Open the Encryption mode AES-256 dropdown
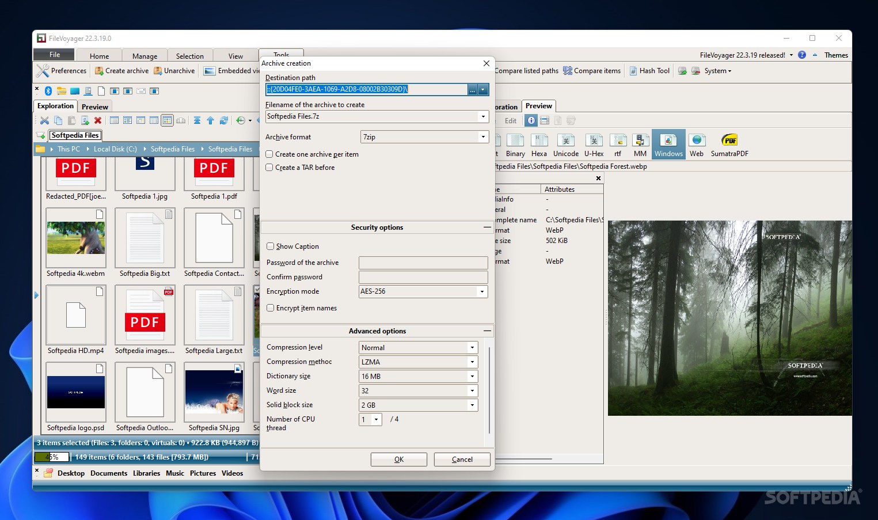 click(x=482, y=291)
